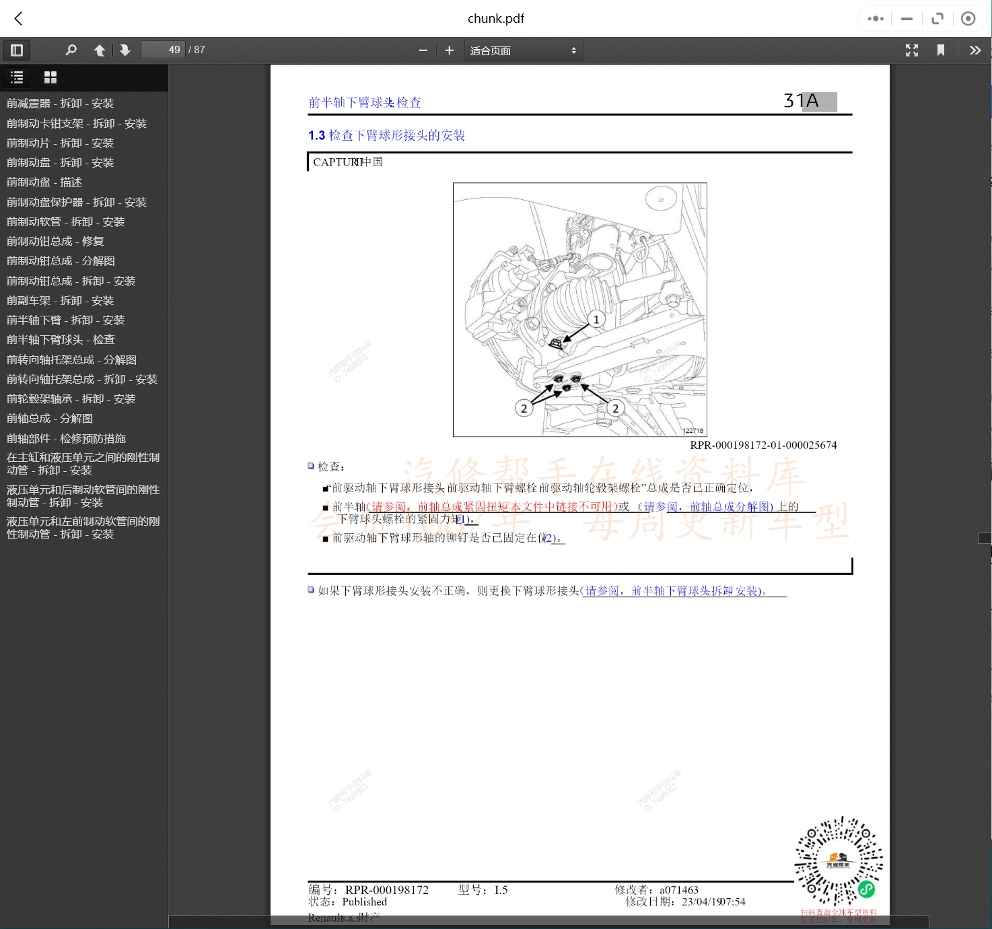Open the document search tool

[x=71, y=50]
